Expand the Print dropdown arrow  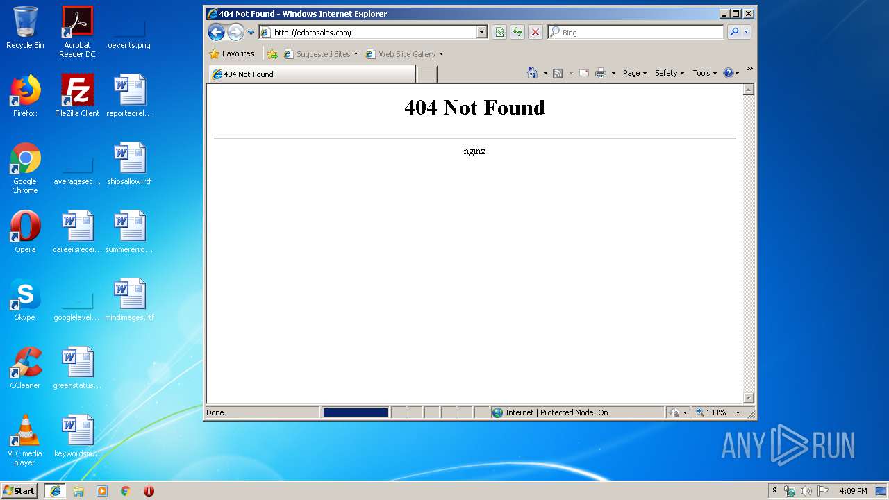(613, 73)
